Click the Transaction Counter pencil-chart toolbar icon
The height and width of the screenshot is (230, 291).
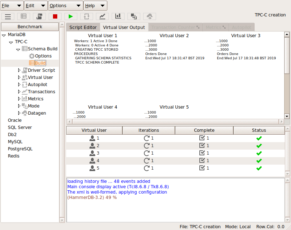[x=102, y=16]
